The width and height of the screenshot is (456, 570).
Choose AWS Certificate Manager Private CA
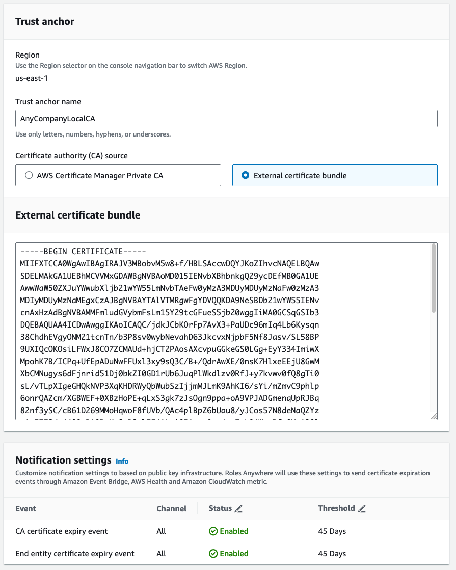pos(29,175)
